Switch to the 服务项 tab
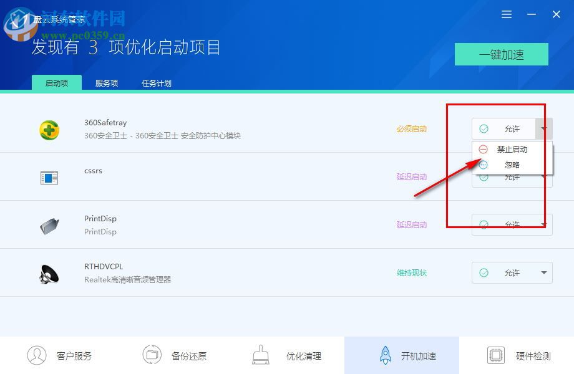The height and width of the screenshot is (374, 574). (106, 82)
